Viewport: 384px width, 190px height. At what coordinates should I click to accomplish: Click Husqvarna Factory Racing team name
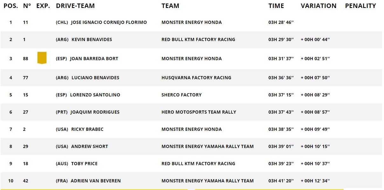click(x=196, y=78)
